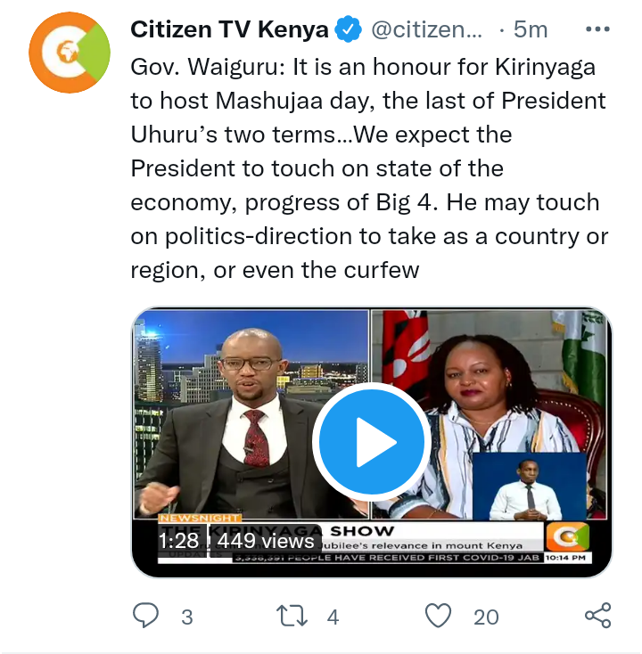Click the like count of 20
This screenshot has height=654, width=642.
click(486, 617)
